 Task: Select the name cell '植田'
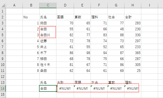pos(48,59)
